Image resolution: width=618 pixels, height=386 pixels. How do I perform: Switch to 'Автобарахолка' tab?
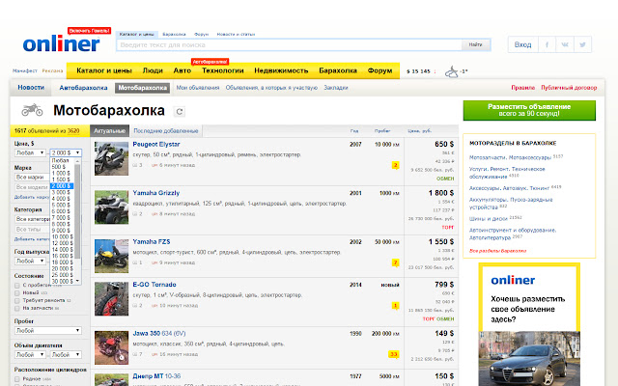(83, 88)
